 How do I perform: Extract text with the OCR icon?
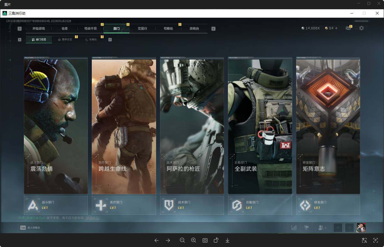point(376,240)
